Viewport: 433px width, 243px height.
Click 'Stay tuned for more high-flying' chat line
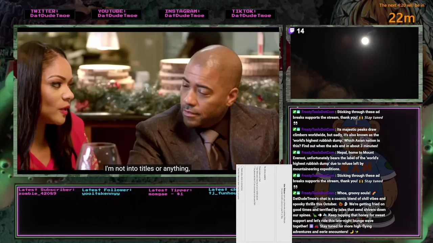tap(346, 226)
